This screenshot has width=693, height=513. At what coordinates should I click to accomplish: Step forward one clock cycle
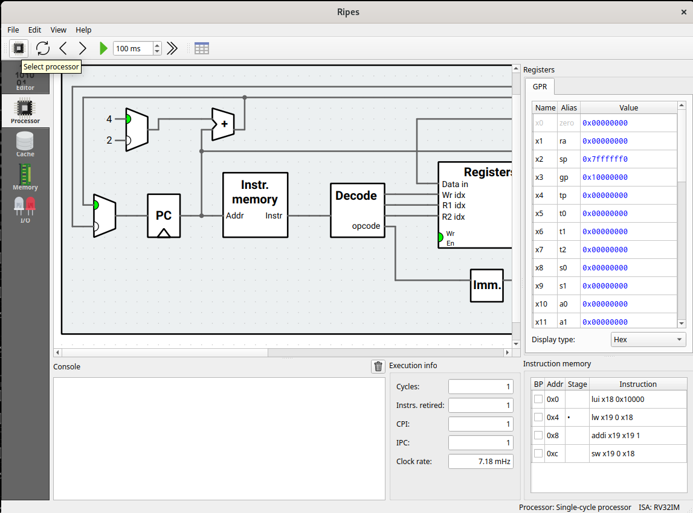tap(83, 48)
